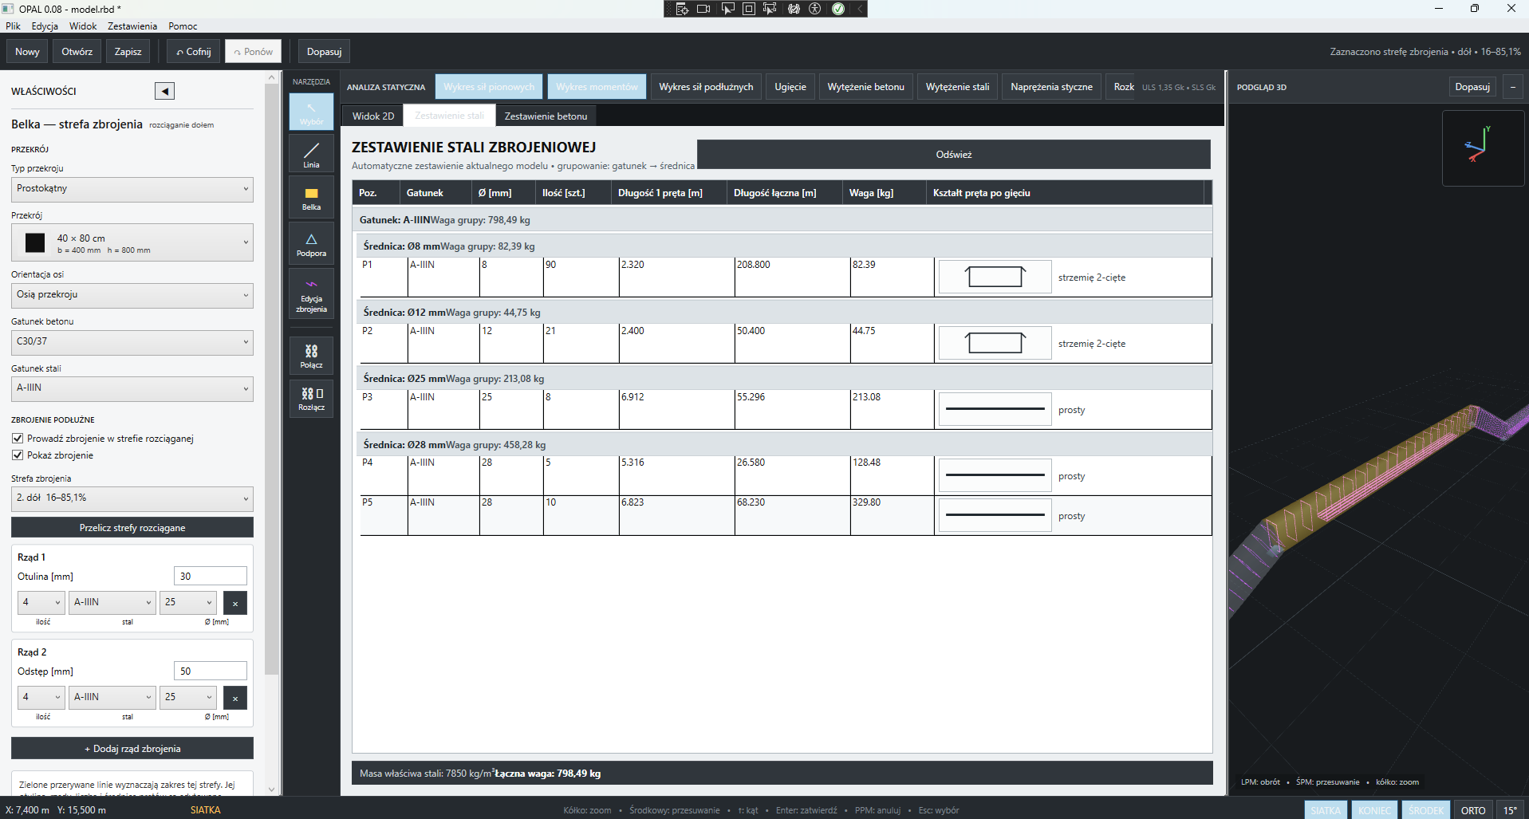Toggle Prowadź zbrojenie w strefie rozciąganej
This screenshot has width=1529, height=819.
point(18,439)
